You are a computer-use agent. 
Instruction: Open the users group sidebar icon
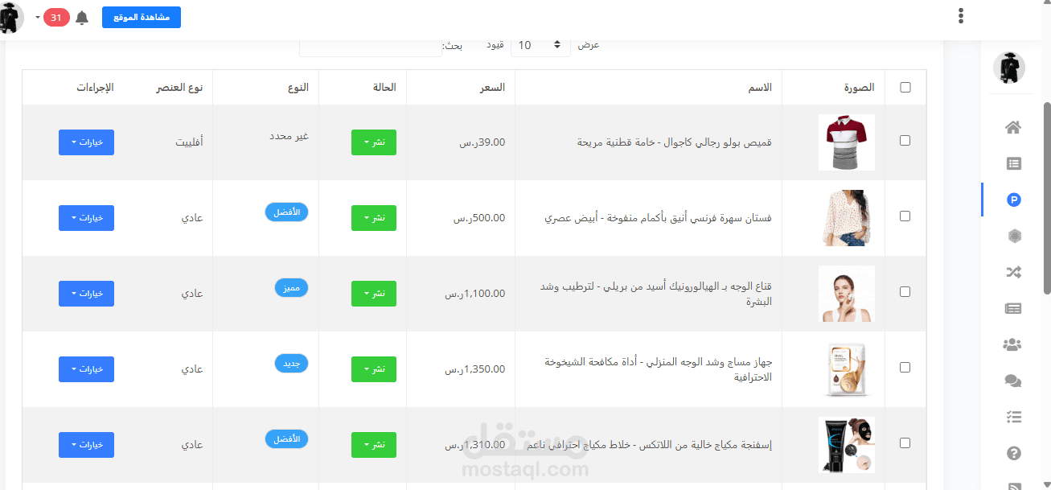[1012, 344]
